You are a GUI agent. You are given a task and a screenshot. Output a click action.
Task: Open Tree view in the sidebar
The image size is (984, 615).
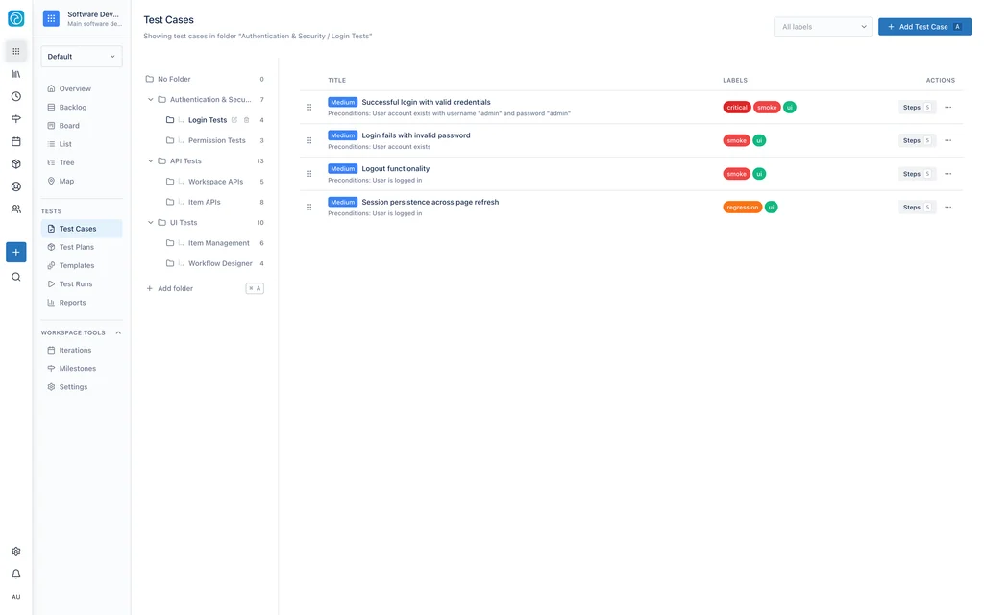coord(82,162)
